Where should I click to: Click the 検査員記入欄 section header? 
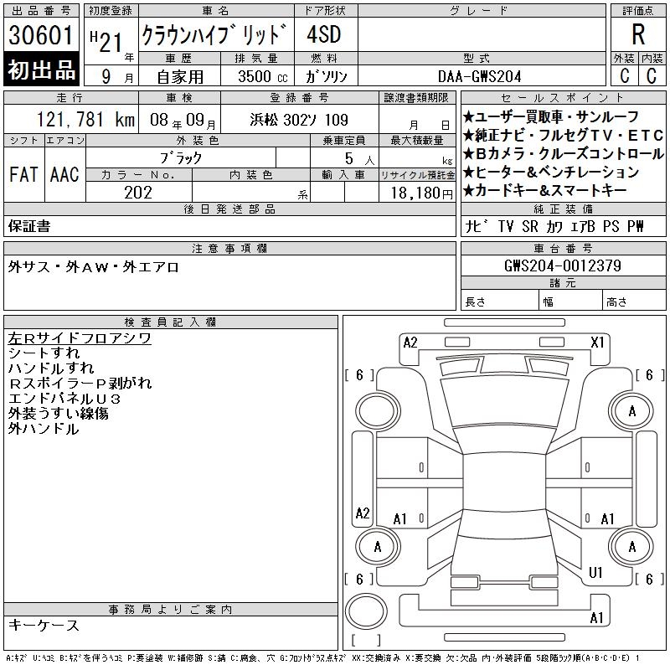click(x=171, y=322)
